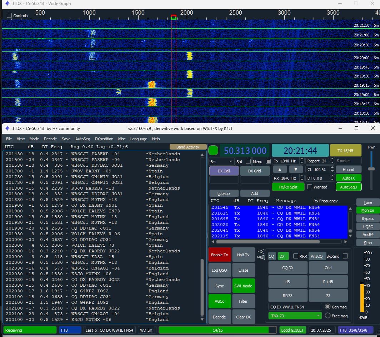Click the AutoSeq3 button
The image size is (380, 337).
(348, 187)
